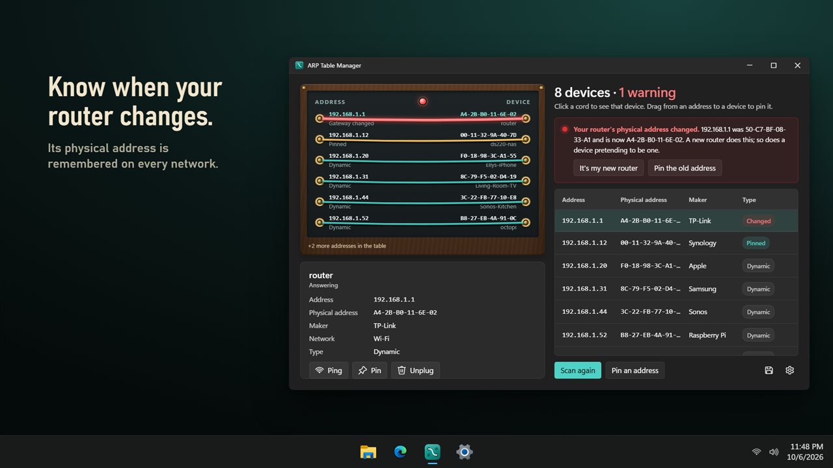The image size is (833, 468).
Task: Pin the selected router entry
Action: click(x=370, y=370)
